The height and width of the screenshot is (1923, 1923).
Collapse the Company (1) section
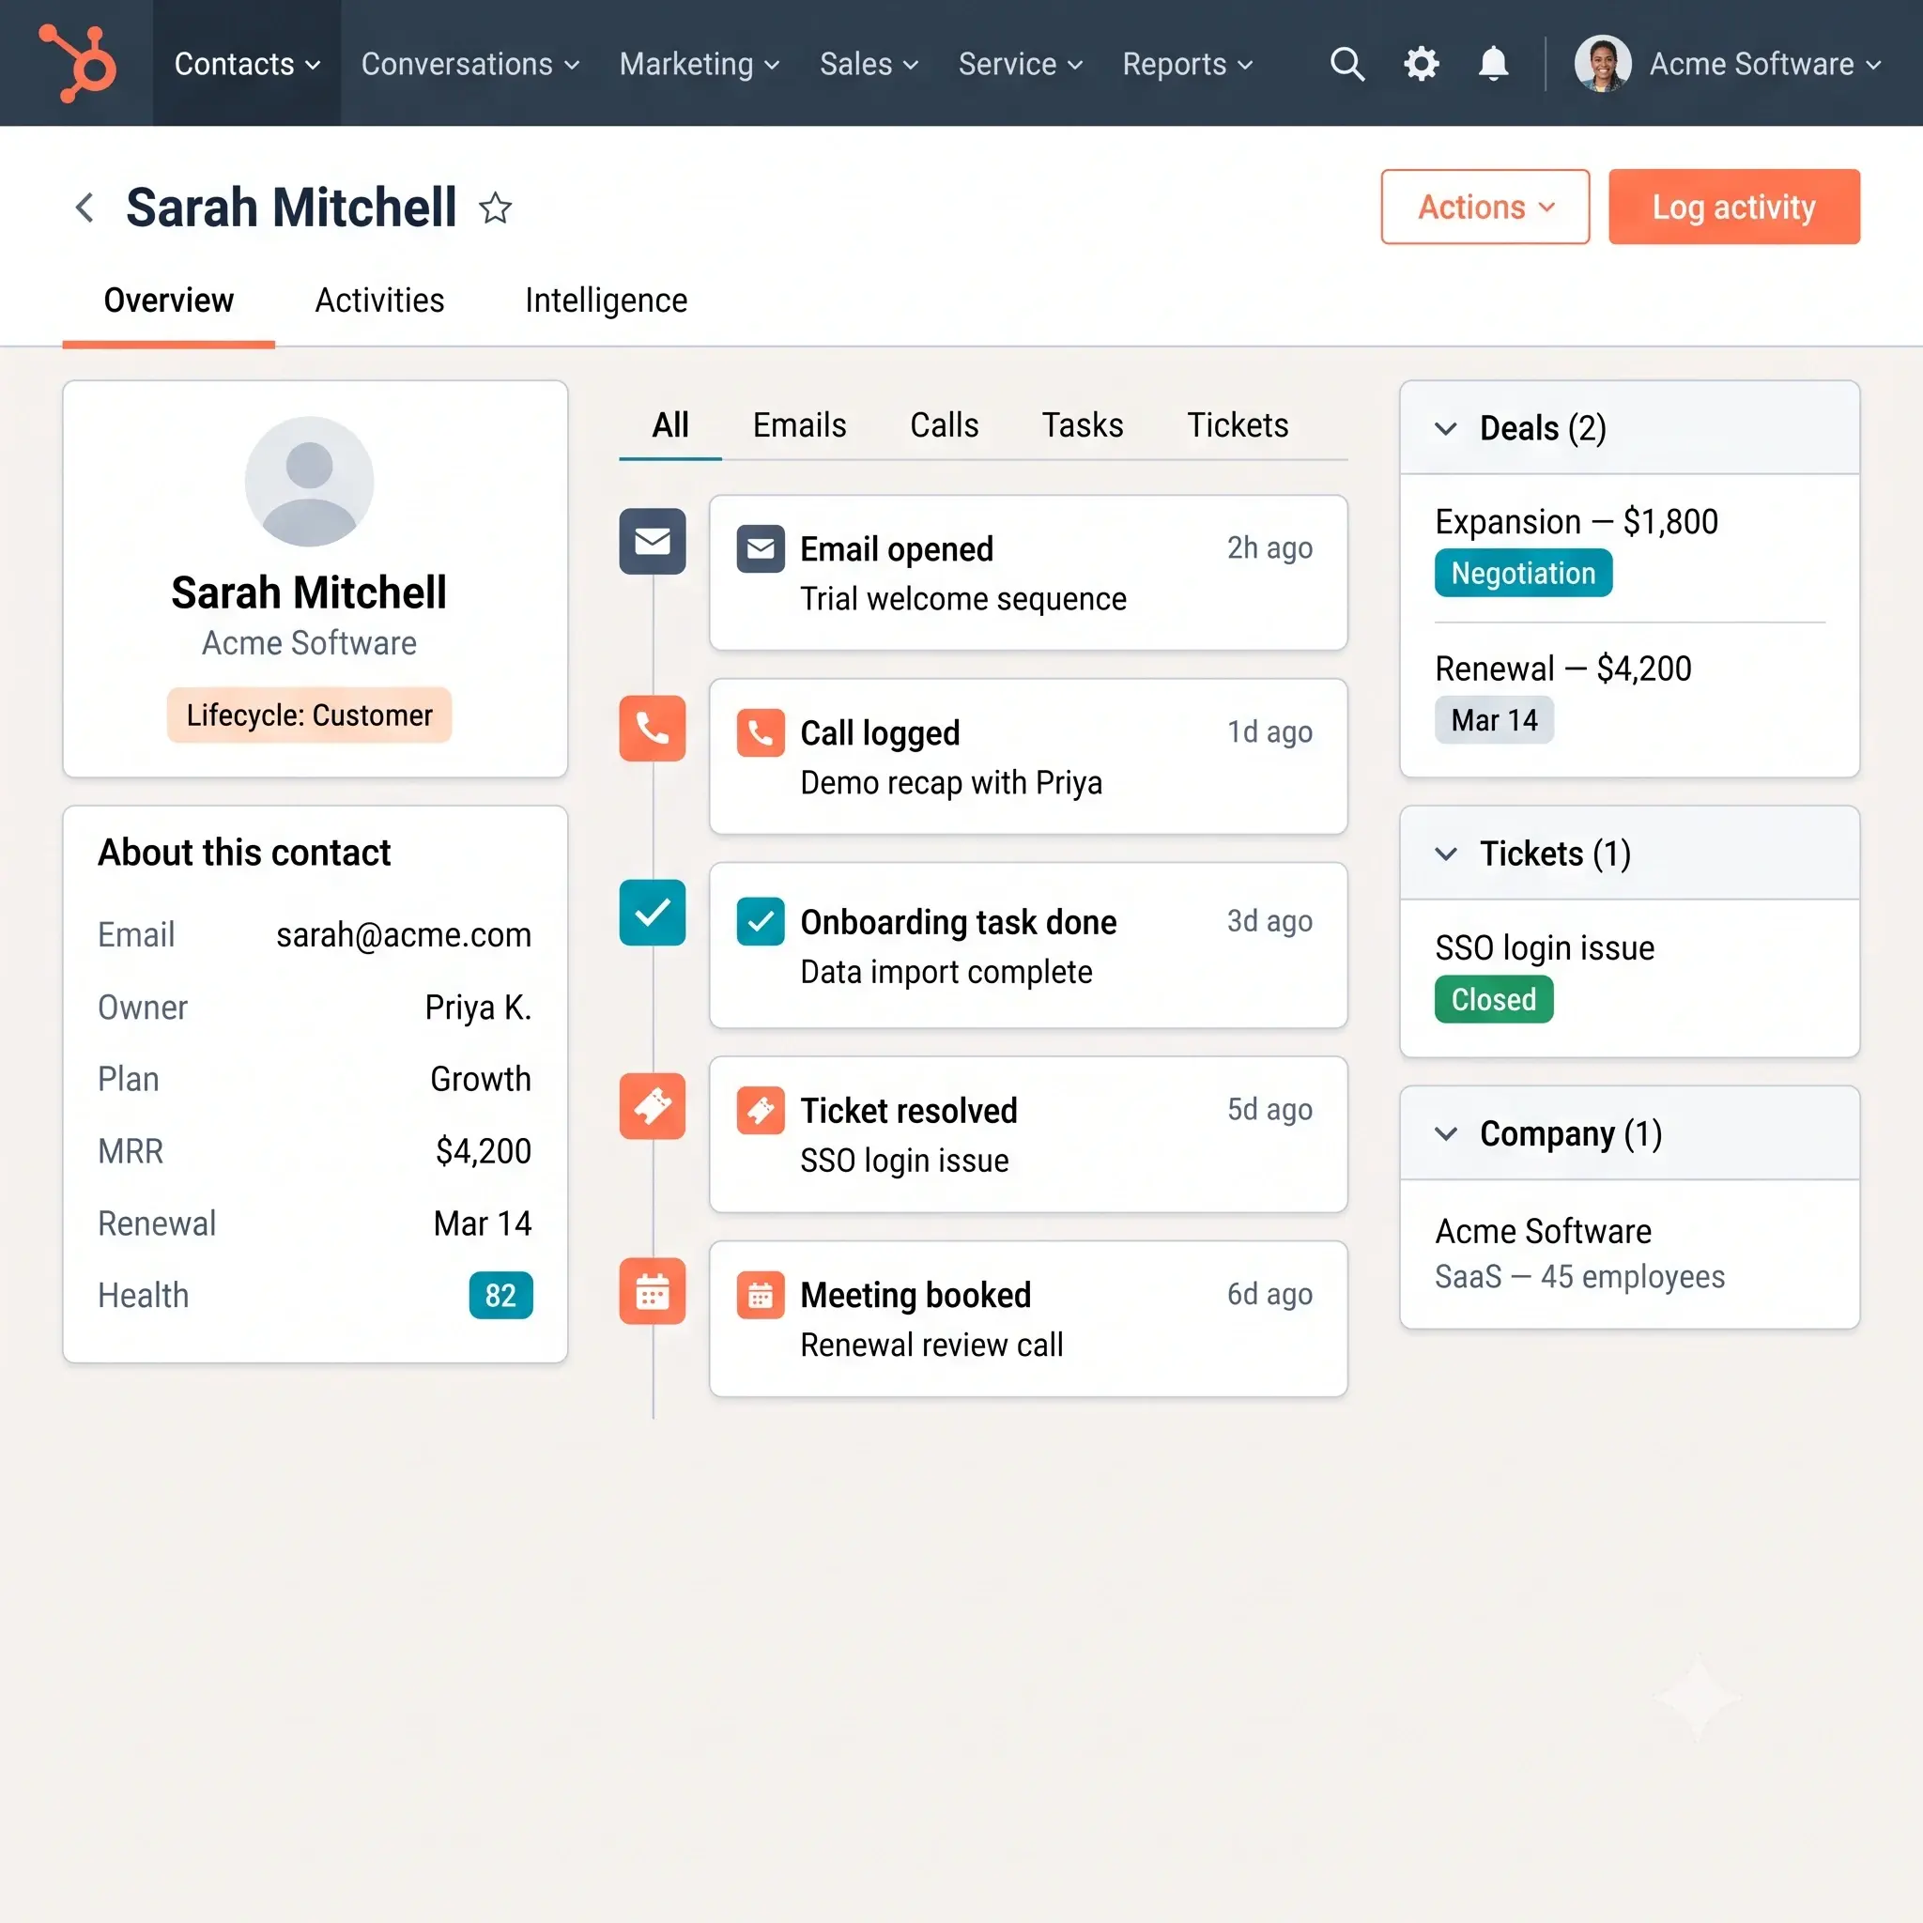click(x=1445, y=1133)
